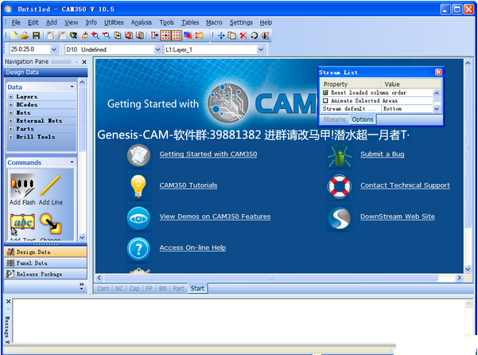Click the Zoom In magnifier icon
The width and height of the screenshot is (478, 355).
[x=95, y=36]
